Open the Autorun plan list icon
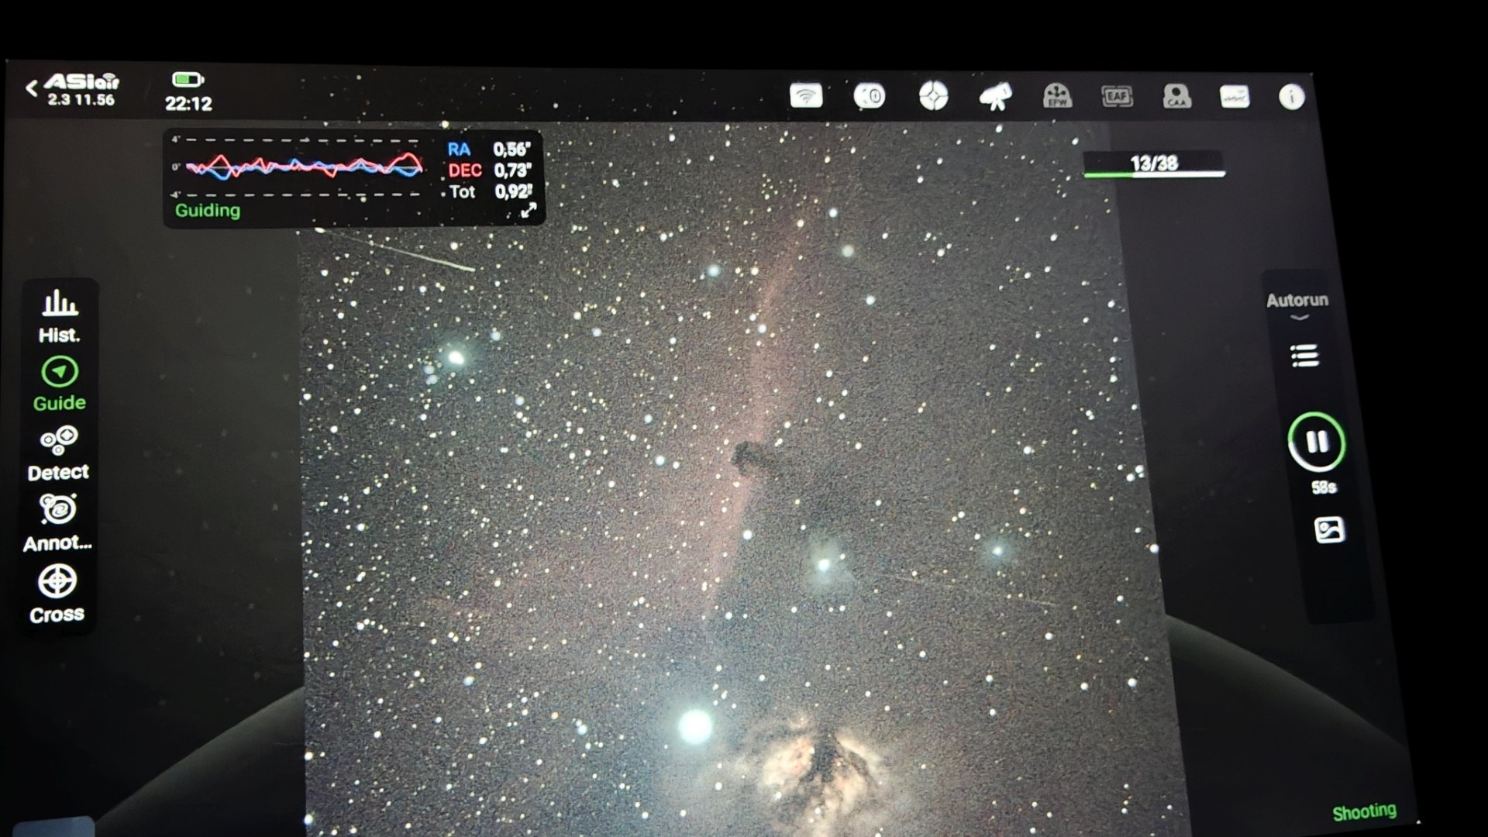 1305,356
